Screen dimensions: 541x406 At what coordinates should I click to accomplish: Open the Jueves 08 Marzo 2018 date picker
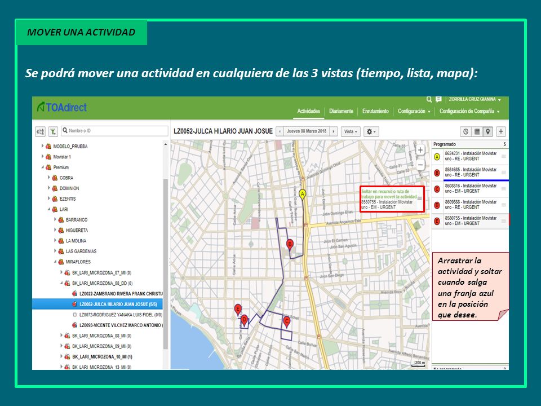coord(307,131)
